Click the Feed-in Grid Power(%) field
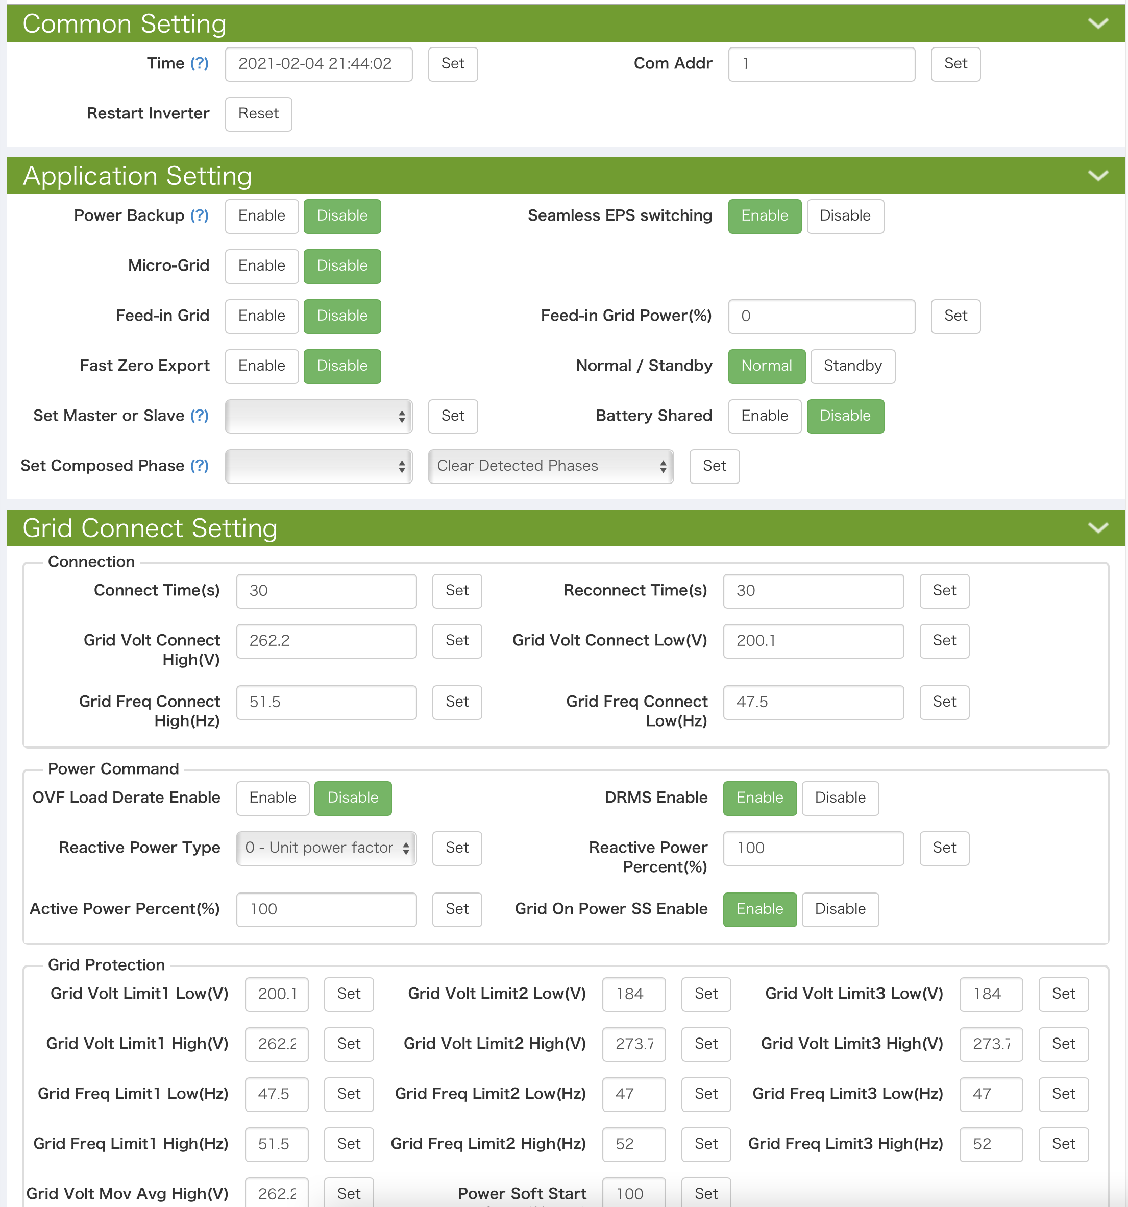Screen dimensions: 1128x1207 pos(821,317)
